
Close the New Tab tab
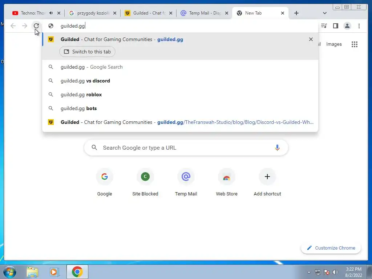[283, 13]
